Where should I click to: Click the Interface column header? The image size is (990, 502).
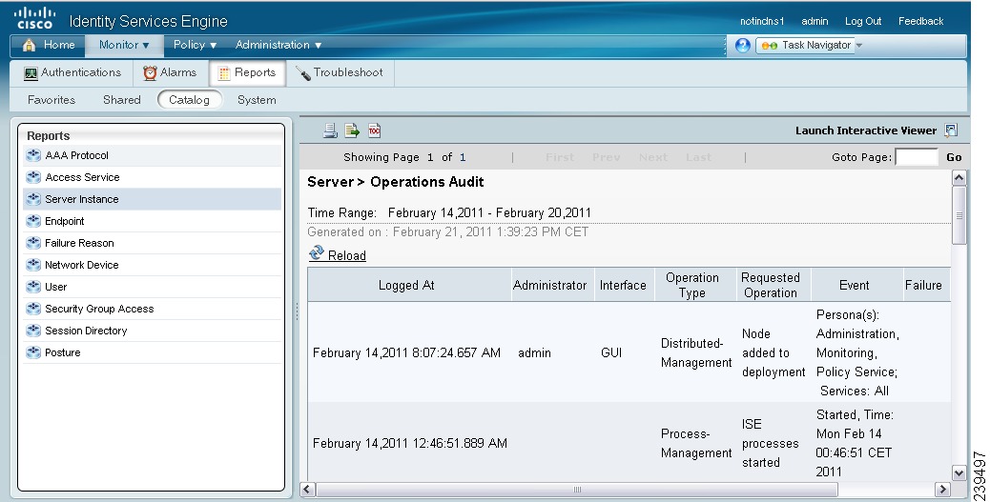(623, 285)
